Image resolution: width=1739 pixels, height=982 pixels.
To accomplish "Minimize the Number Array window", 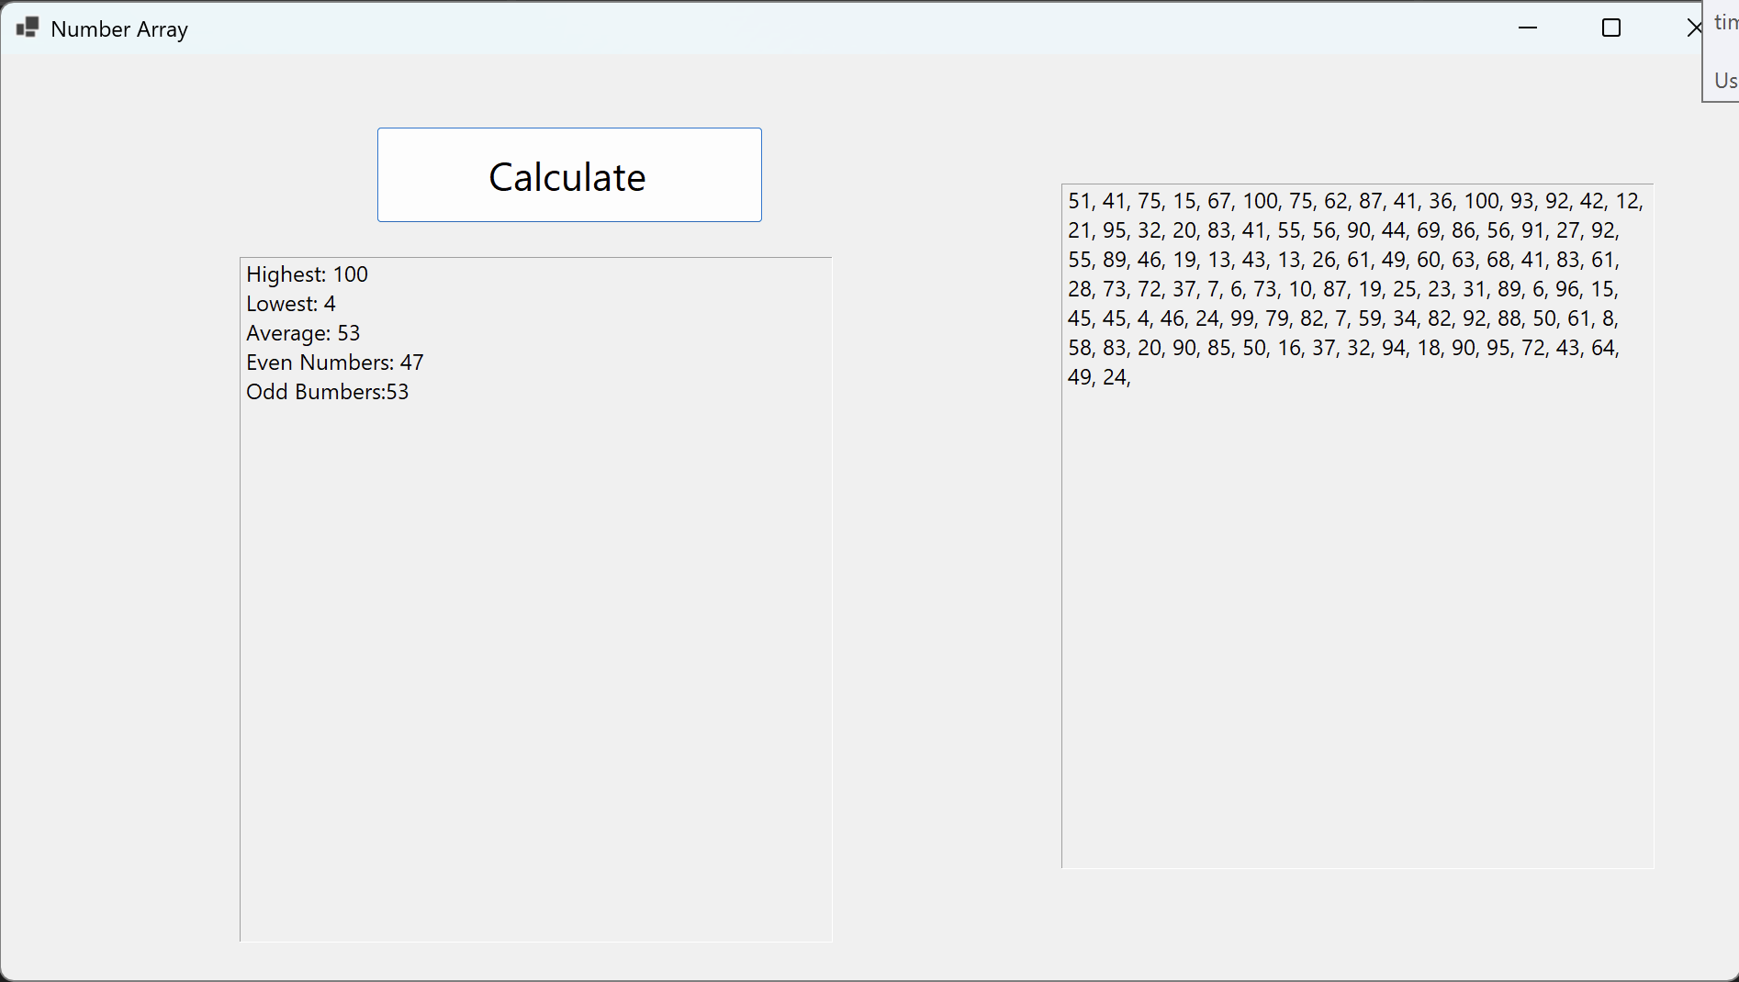I will click(1528, 28).
